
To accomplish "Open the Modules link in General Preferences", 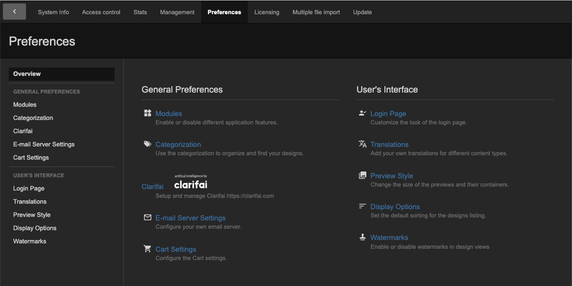I will click(168, 114).
